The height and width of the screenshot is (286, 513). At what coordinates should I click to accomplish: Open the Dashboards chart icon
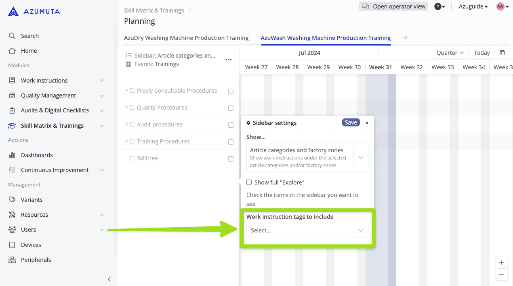click(12, 155)
